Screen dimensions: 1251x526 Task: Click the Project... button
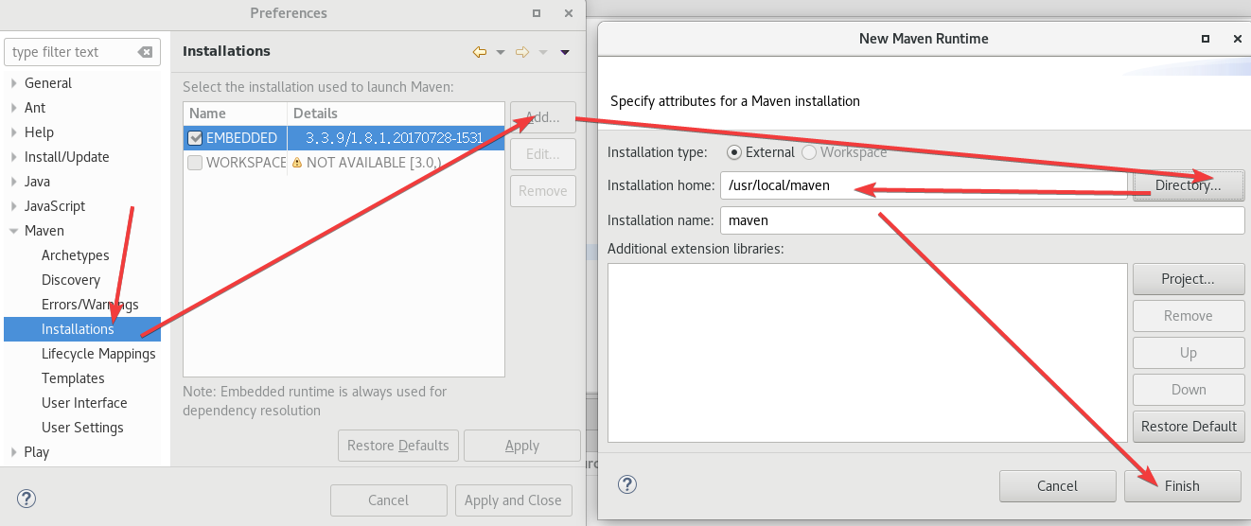pyautogui.click(x=1189, y=279)
